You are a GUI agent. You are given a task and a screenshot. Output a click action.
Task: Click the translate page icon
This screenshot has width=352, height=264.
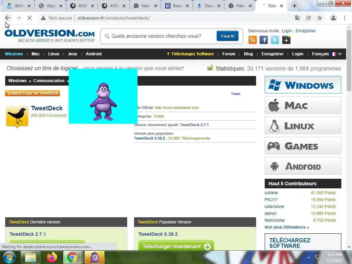[298, 18]
